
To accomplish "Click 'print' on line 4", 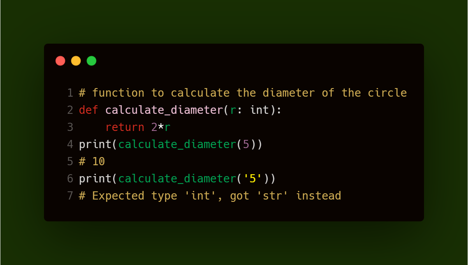I will point(95,145).
